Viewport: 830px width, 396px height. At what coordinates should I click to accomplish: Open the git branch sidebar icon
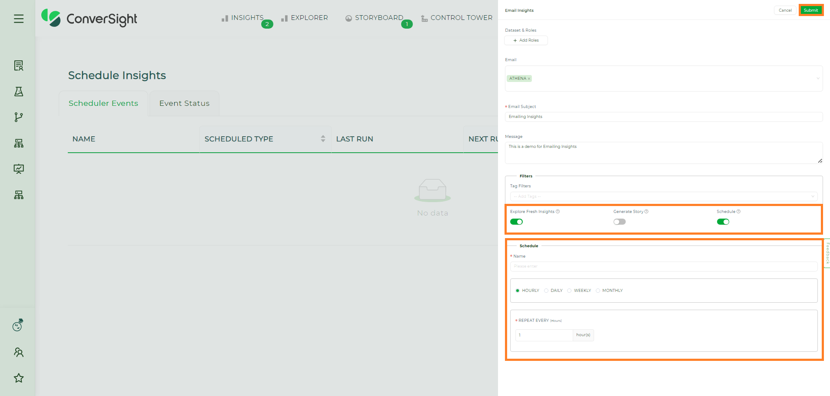[x=19, y=117]
